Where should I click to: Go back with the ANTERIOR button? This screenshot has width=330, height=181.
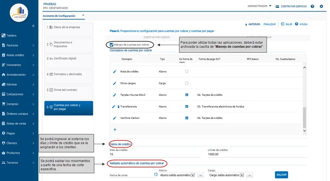coord(252,24)
